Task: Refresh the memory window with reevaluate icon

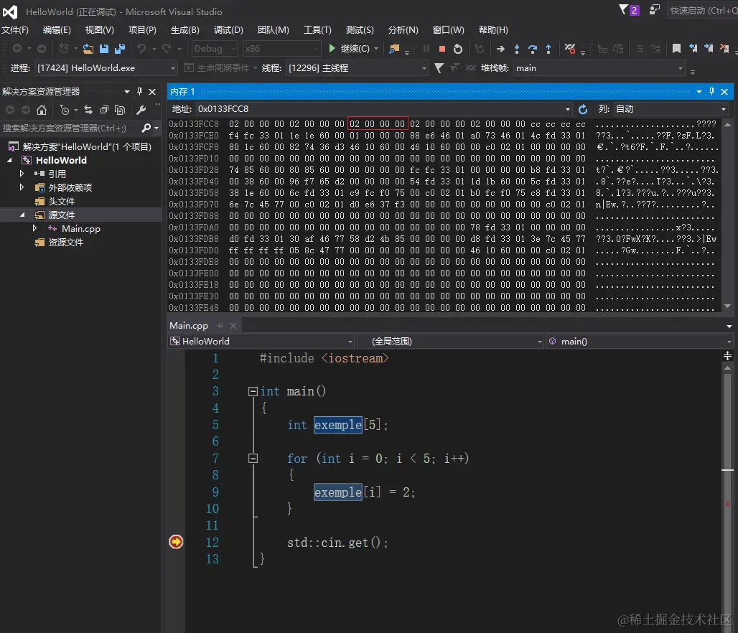Action: pyautogui.click(x=583, y=109)
